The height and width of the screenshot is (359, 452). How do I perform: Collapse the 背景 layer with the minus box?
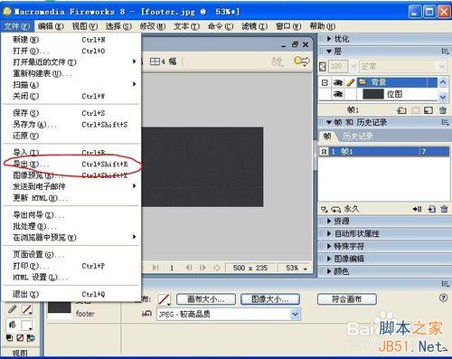[325, 82]
